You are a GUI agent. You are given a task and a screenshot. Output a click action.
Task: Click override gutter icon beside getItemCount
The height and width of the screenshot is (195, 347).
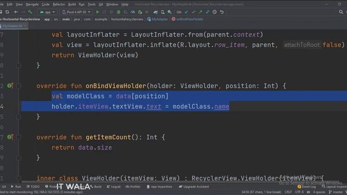coord(10,137)
